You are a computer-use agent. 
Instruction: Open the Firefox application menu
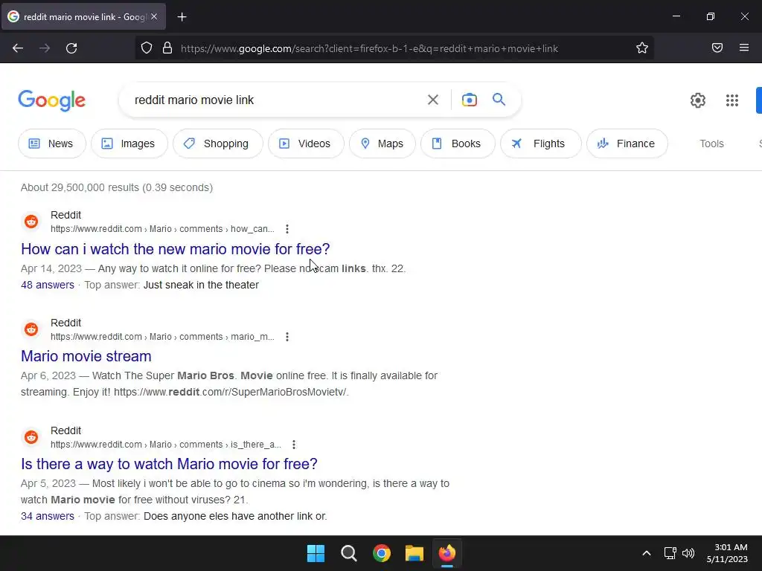pos(744,48)
